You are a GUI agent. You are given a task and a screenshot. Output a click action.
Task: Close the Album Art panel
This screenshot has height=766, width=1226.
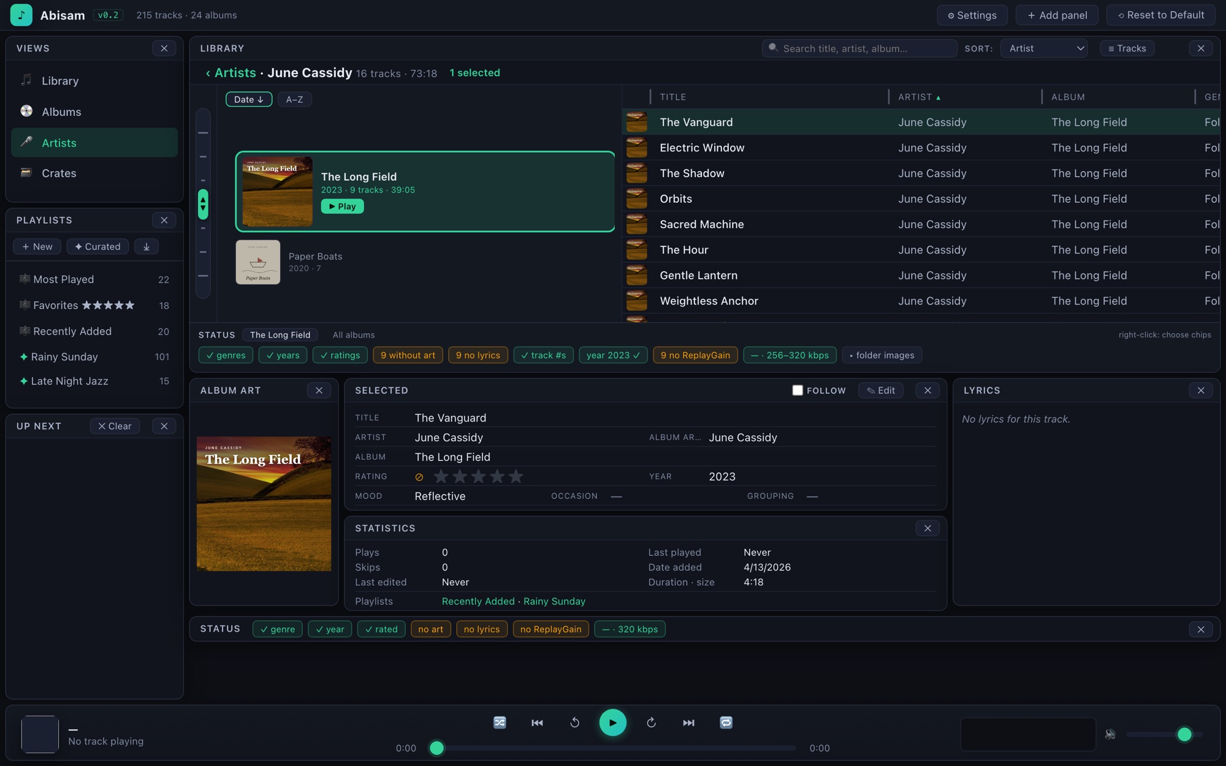pyautogui.click(x=319, y=390)
